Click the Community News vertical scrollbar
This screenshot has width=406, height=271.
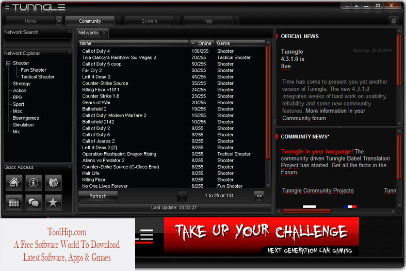tap(399, 157)
